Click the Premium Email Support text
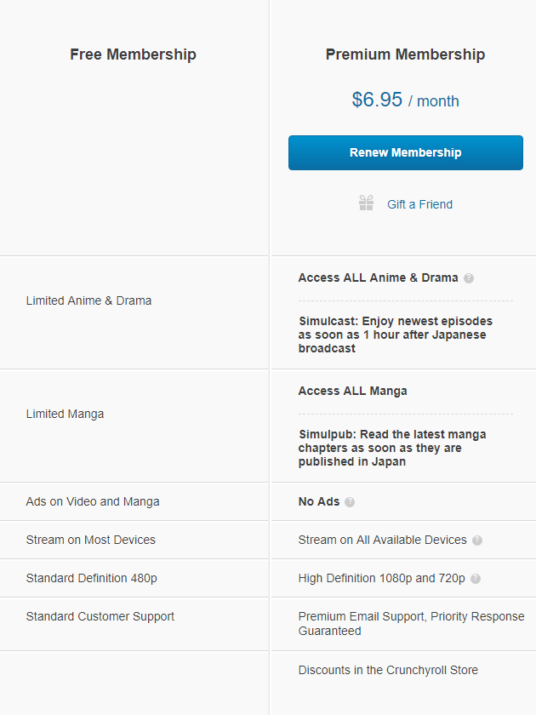 coord(410,623)
